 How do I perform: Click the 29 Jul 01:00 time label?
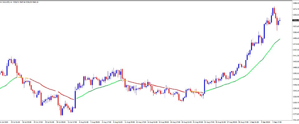point(50,122)
